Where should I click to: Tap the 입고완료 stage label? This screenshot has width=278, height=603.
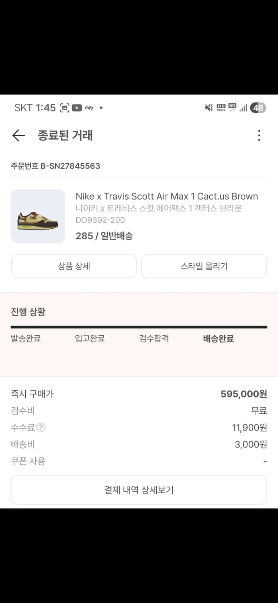[90, 339]
